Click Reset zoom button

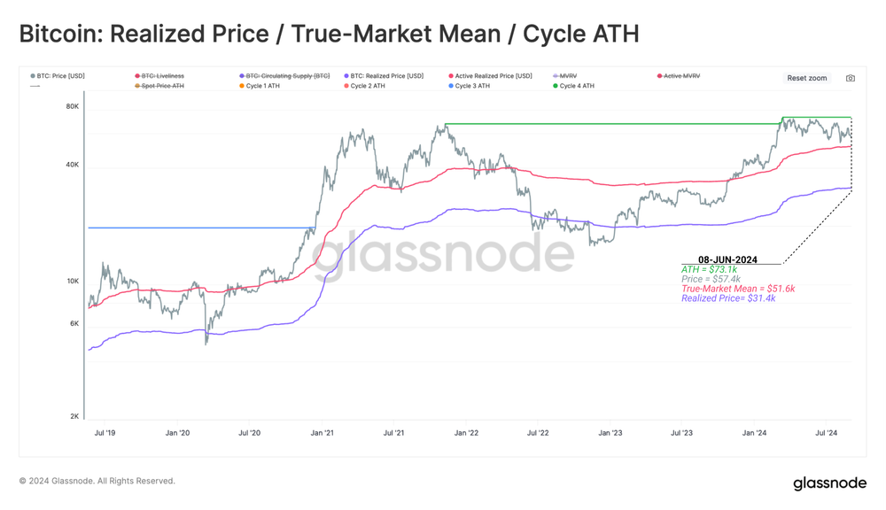807,78
